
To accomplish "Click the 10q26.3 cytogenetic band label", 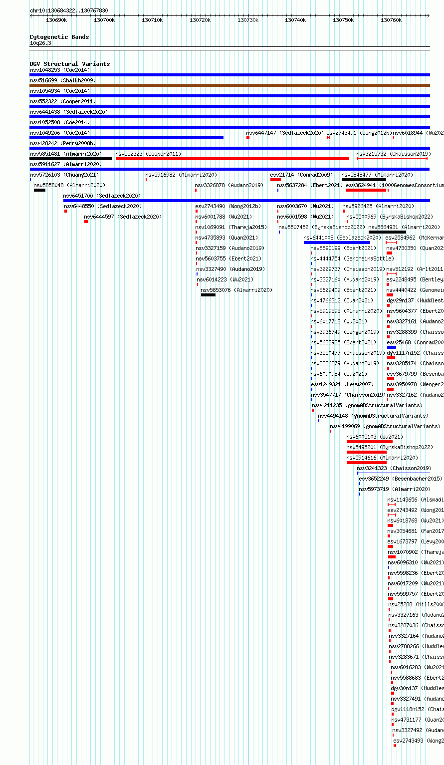I will (x=40, y=43).
